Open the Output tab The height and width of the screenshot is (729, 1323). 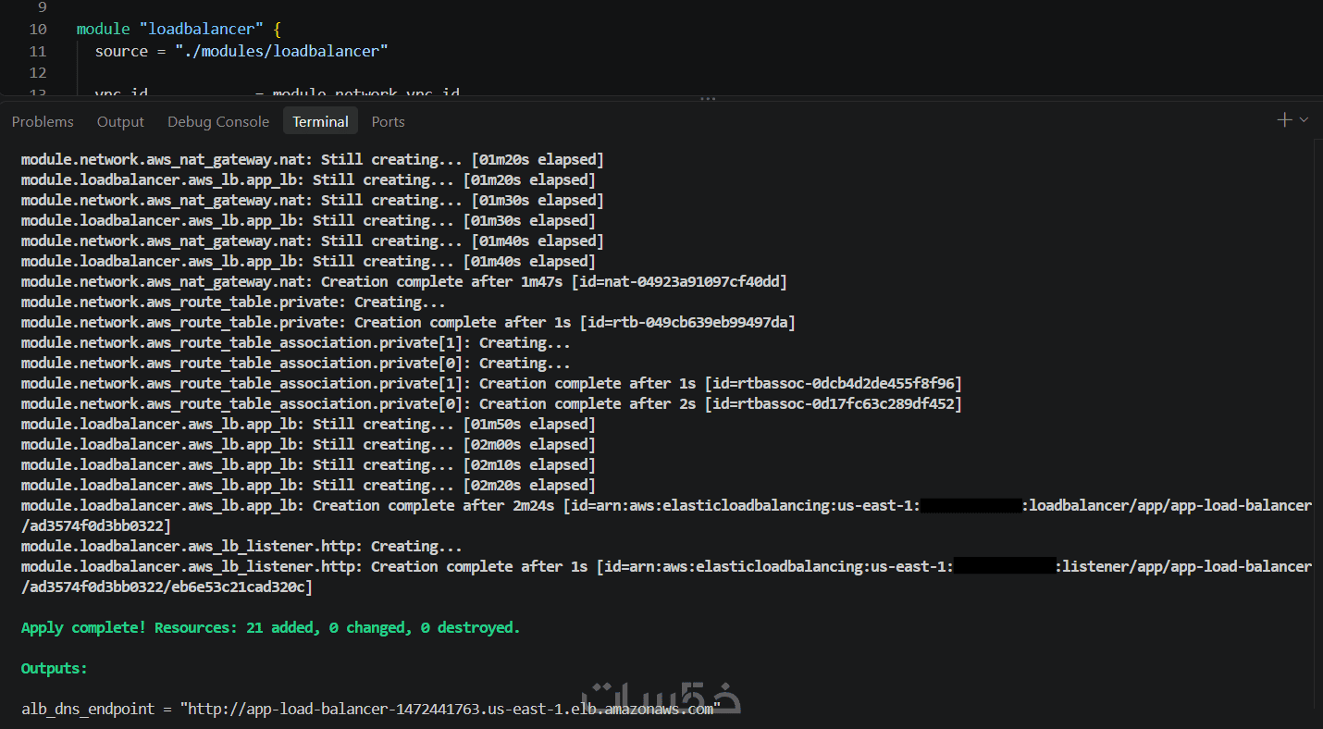click(120, 122)
